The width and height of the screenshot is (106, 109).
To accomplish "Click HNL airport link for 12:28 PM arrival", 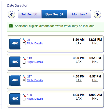I will [x=95, y=43].
